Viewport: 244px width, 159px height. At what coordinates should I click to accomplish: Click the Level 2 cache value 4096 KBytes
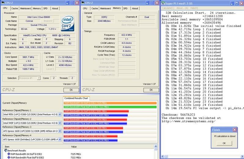[x=65, y=65]
